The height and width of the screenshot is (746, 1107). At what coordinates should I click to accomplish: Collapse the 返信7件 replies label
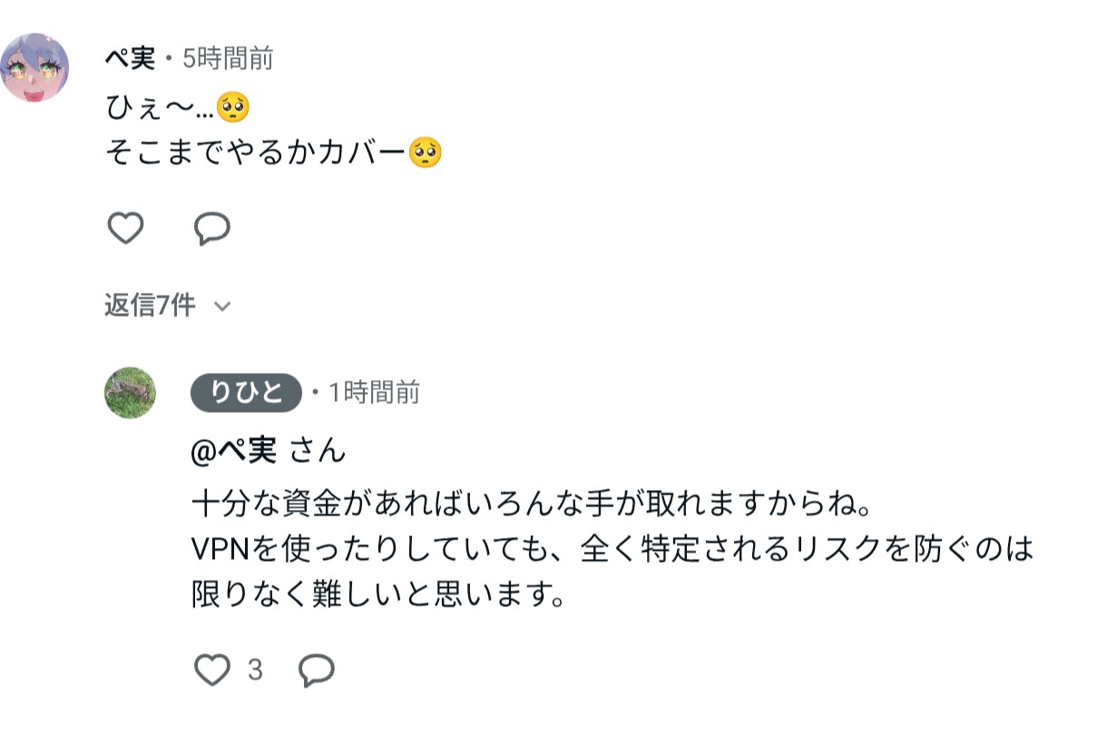click(x=150, y=306)
